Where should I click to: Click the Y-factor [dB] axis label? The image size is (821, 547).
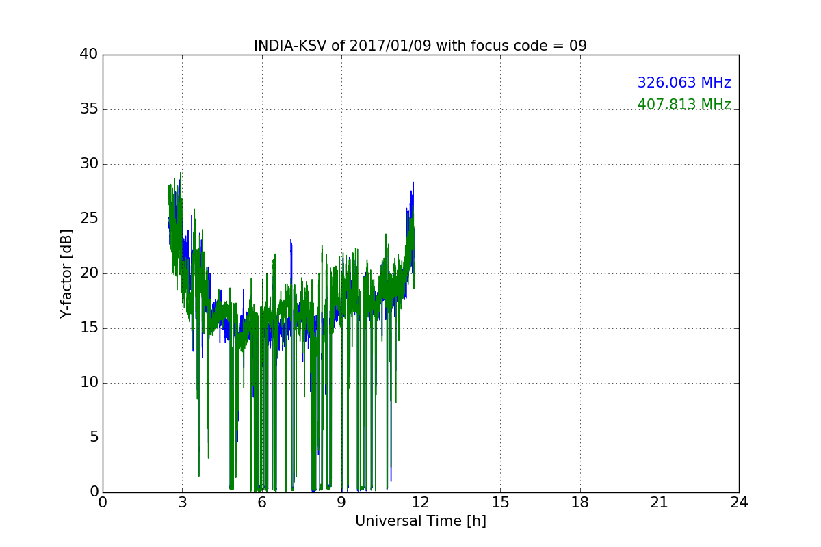point(66,273)
